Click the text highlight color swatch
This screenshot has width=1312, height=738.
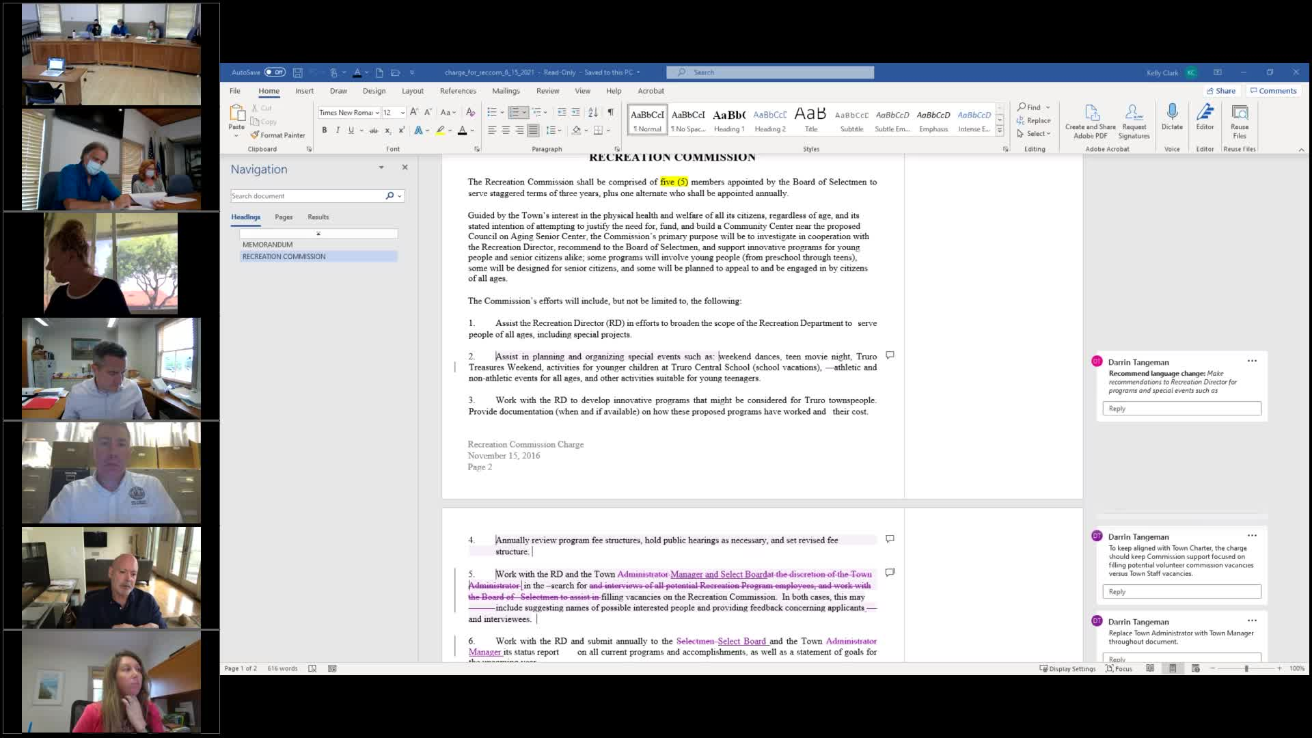coord(440,131)
